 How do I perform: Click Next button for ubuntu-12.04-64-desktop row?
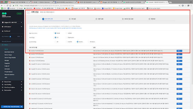pos(179,61)
